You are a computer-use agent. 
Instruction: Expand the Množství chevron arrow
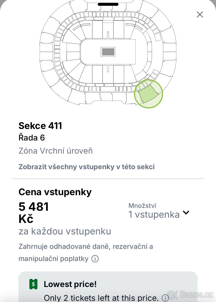pyautogui.click(x=186, y=212)
